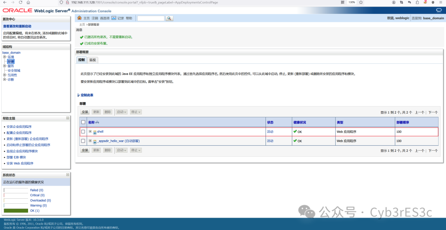The image size is (446, 230).
Task: Click the upper 删除 button
Action: pos(107,112)
